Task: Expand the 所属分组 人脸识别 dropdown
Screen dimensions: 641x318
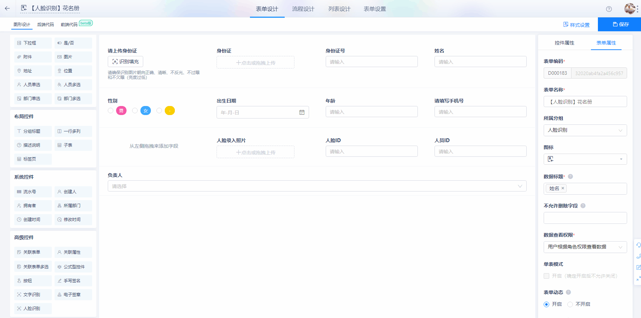Action: click(585, 130)
